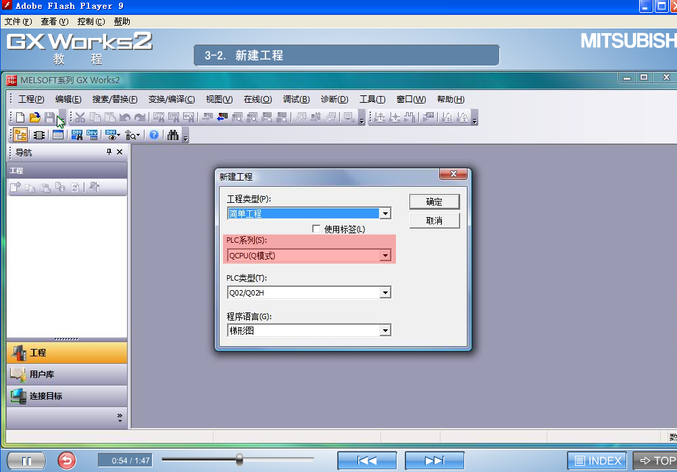Click the pause playback toggle button
The height and width of the screenshot is (472, 677).
(x=26, y=460)
